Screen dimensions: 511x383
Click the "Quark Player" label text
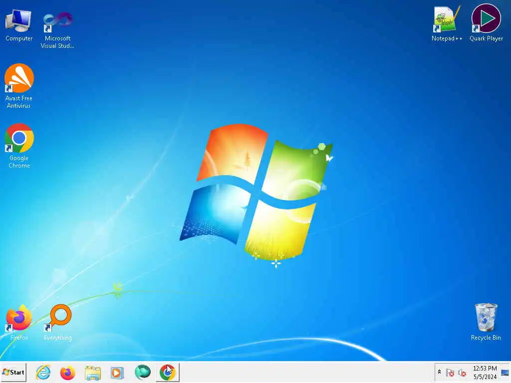486,38
